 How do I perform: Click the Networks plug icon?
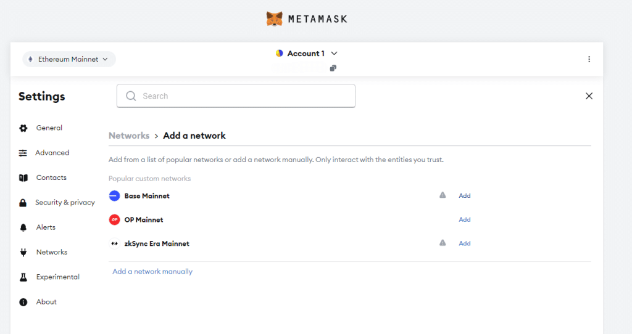pyautogui.click(x=23, y=252)
